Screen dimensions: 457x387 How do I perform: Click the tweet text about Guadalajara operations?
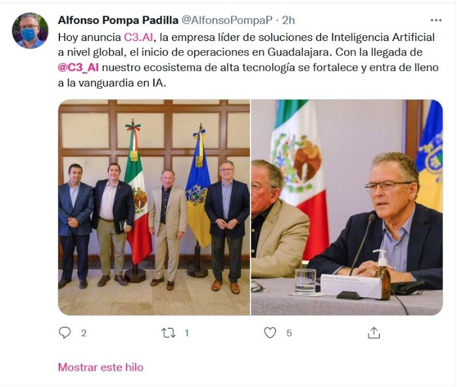[248, 60]
